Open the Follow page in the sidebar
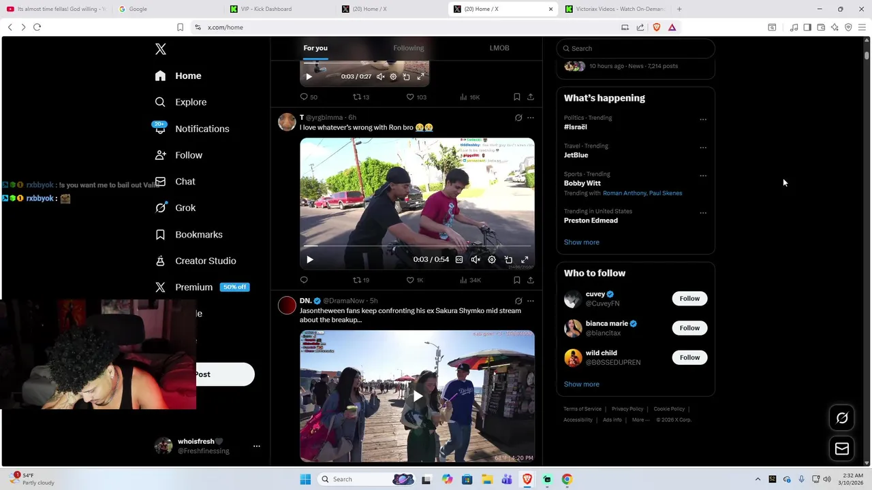This screenshot has height=490, width=872. pyautogui.click(x=178, y=155)
